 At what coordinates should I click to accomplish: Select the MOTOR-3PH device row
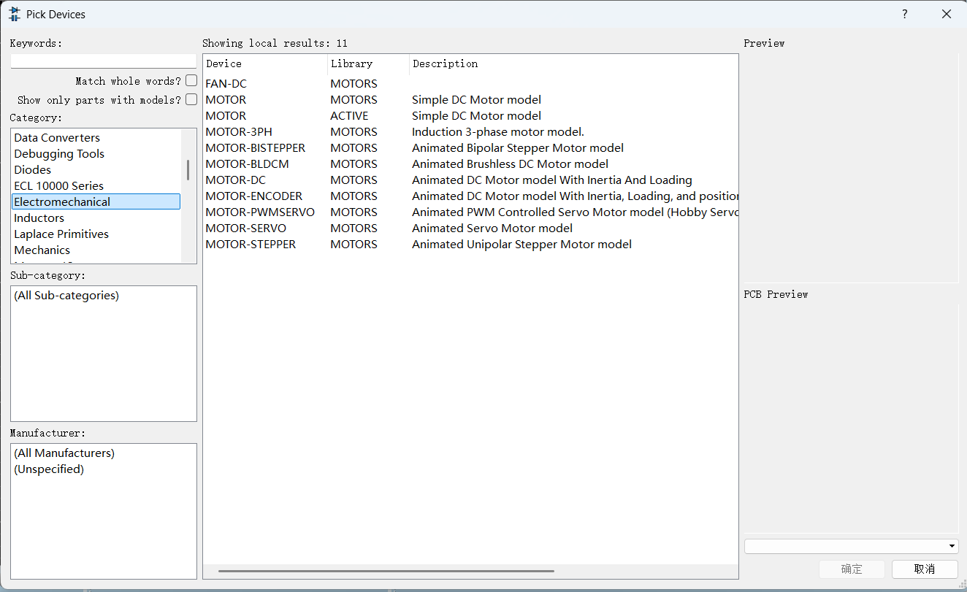pyautogui.click(x=470, y=131)
